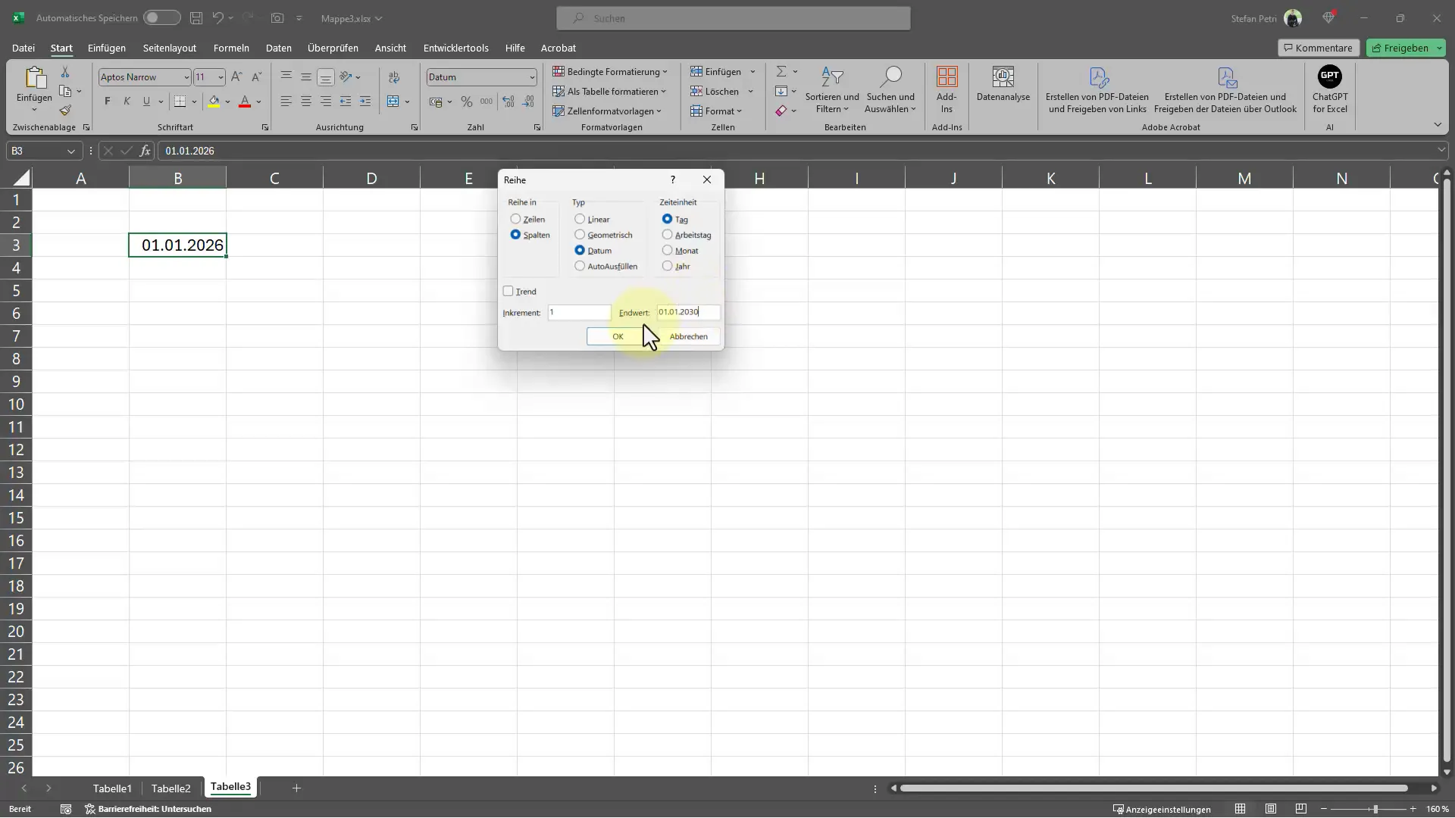Enable the Trend checkbox
Screen dimensions: 1455x818
508,291
